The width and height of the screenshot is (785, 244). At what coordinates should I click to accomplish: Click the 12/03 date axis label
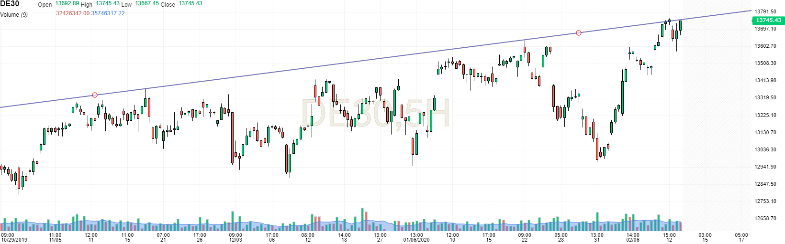tap(235, 240)
